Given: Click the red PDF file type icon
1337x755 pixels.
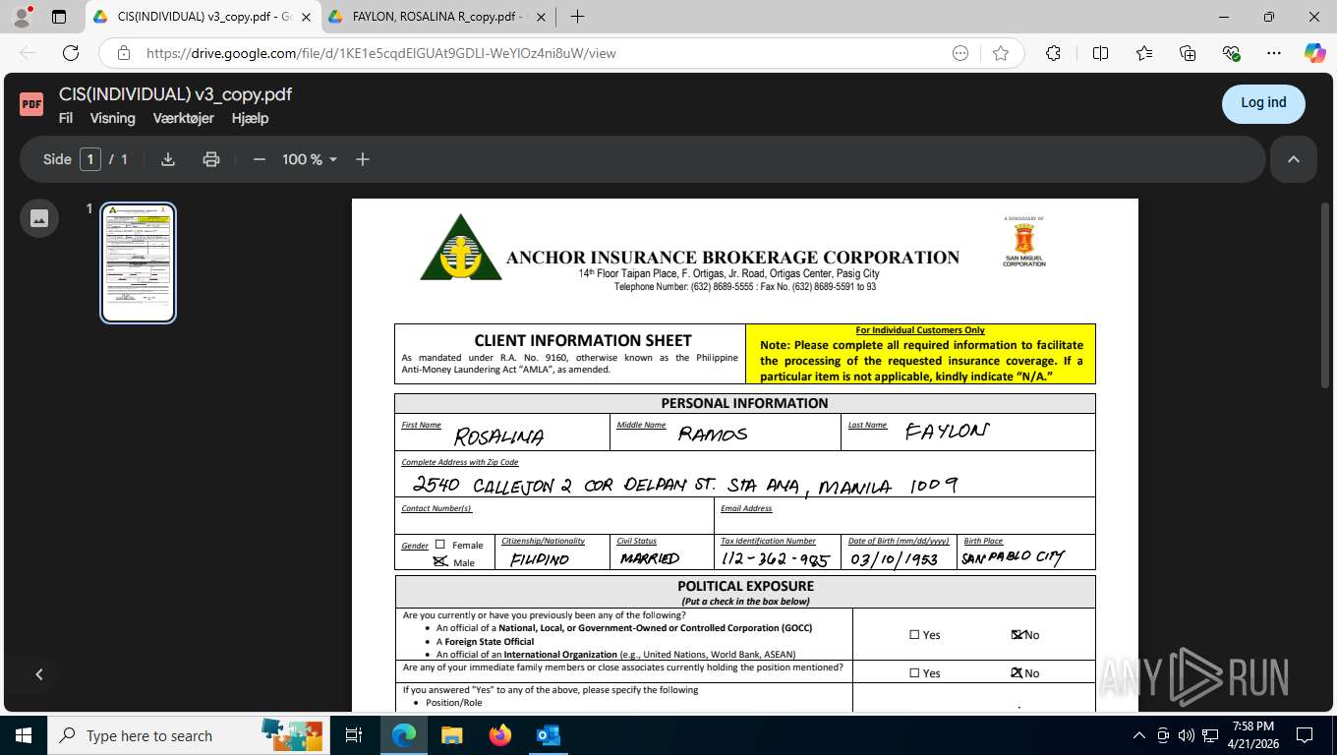Looking at the screenshot, I should point(31,103).
